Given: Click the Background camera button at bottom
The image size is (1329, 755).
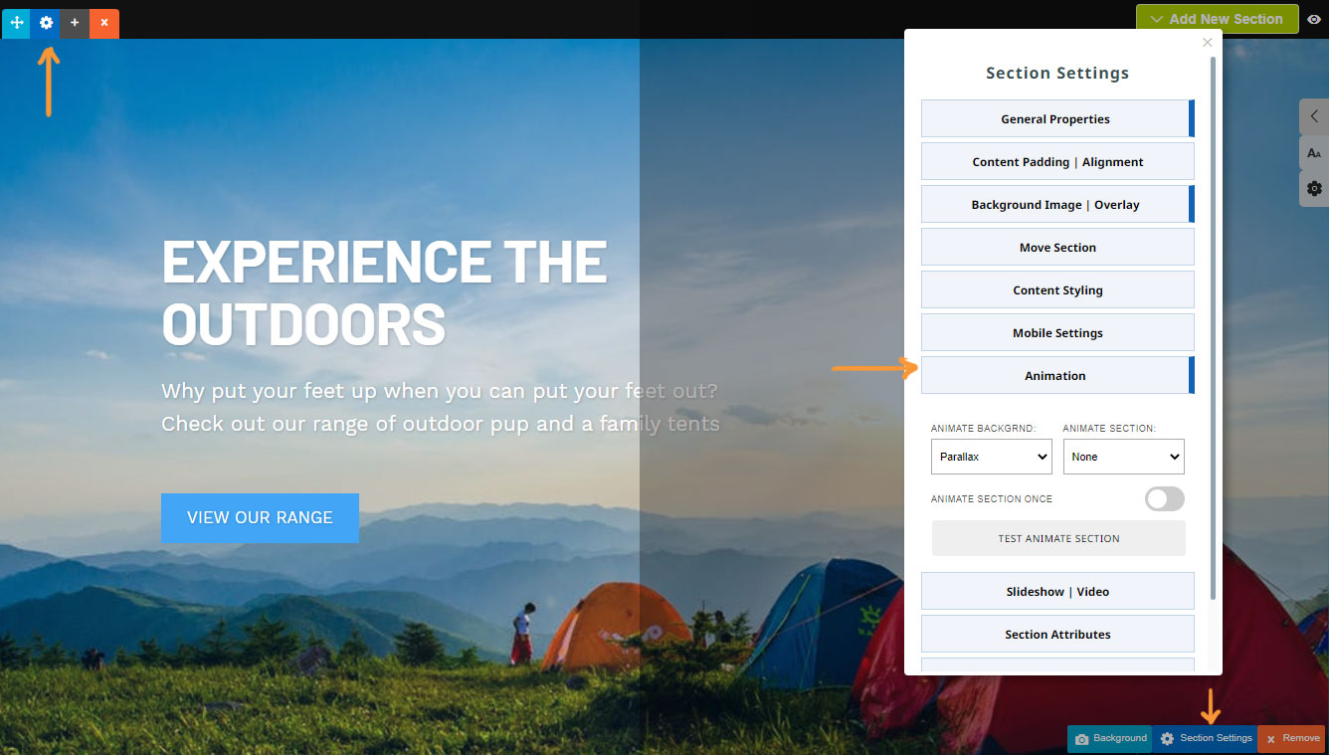Looking at the screenshot, I should tap(1110, 739).
